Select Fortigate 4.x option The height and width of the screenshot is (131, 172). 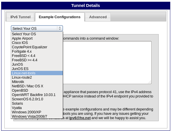(x=37, y=51)
